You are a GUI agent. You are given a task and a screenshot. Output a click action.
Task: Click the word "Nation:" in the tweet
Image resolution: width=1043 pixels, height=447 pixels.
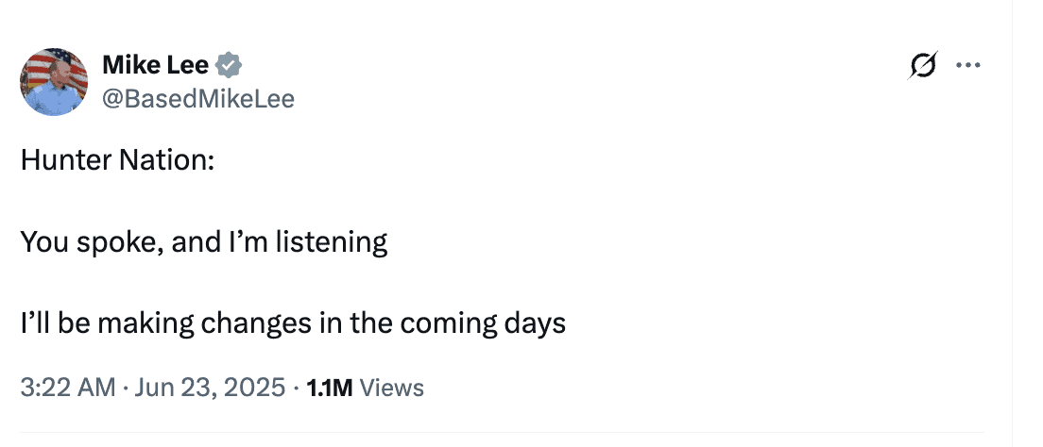[166, 161]
